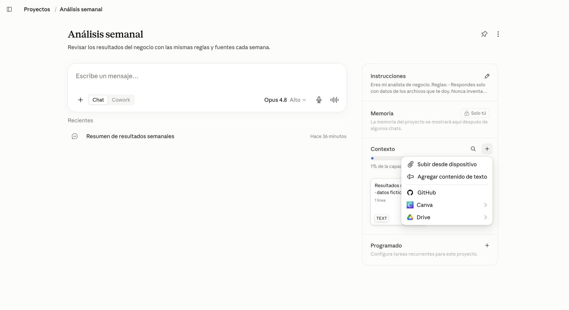Click the instructions preview text Eres mi analista

click(429, 88)
